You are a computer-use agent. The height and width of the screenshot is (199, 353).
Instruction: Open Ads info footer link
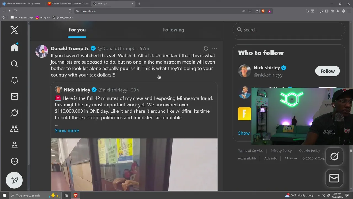271,158
